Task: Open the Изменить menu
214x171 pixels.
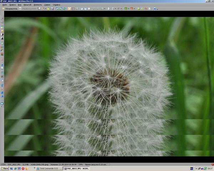Action: click(38, 5)
